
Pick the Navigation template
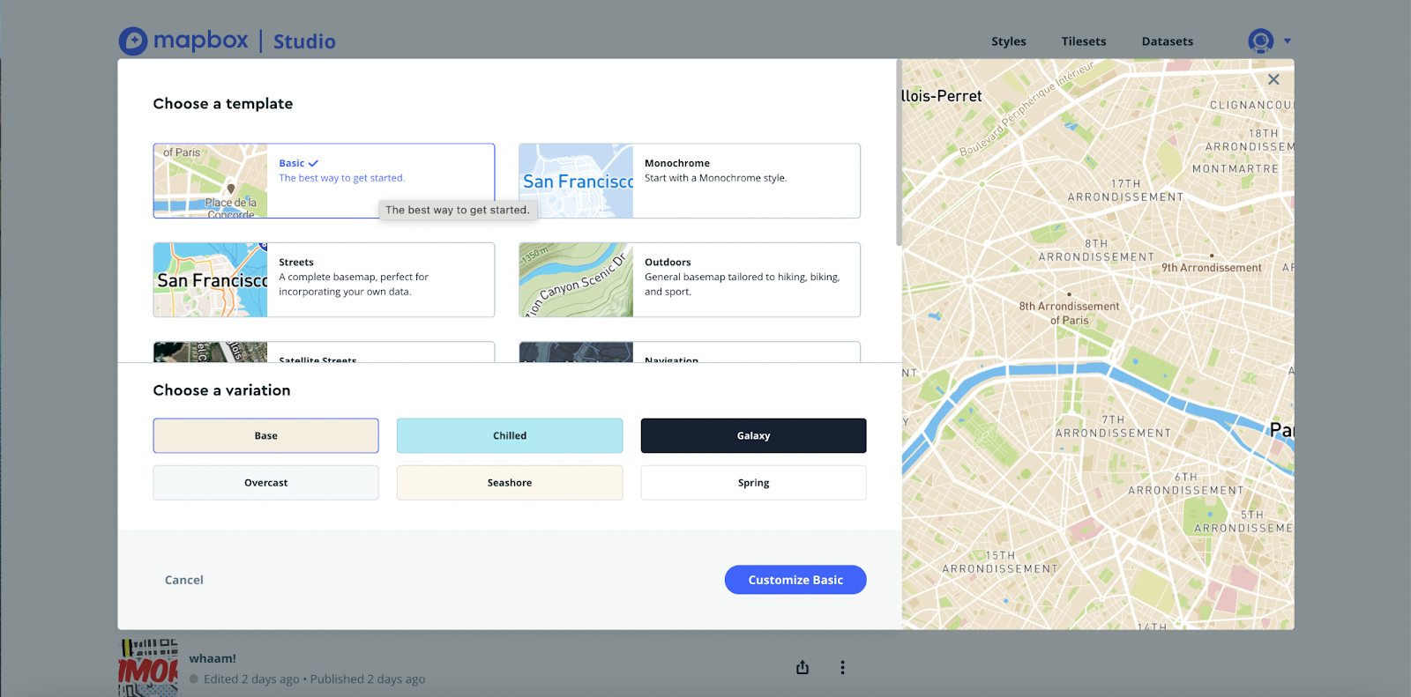pyautogui.click(x=690, y=352)
